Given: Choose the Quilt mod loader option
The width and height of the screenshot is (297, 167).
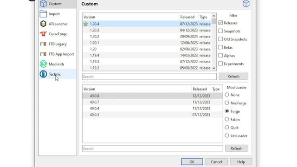Looking at the screenshot, I should (227, 127).
